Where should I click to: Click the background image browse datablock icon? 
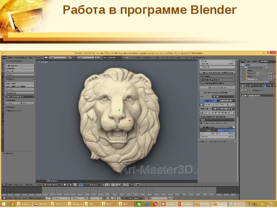(x=202, y=104)
